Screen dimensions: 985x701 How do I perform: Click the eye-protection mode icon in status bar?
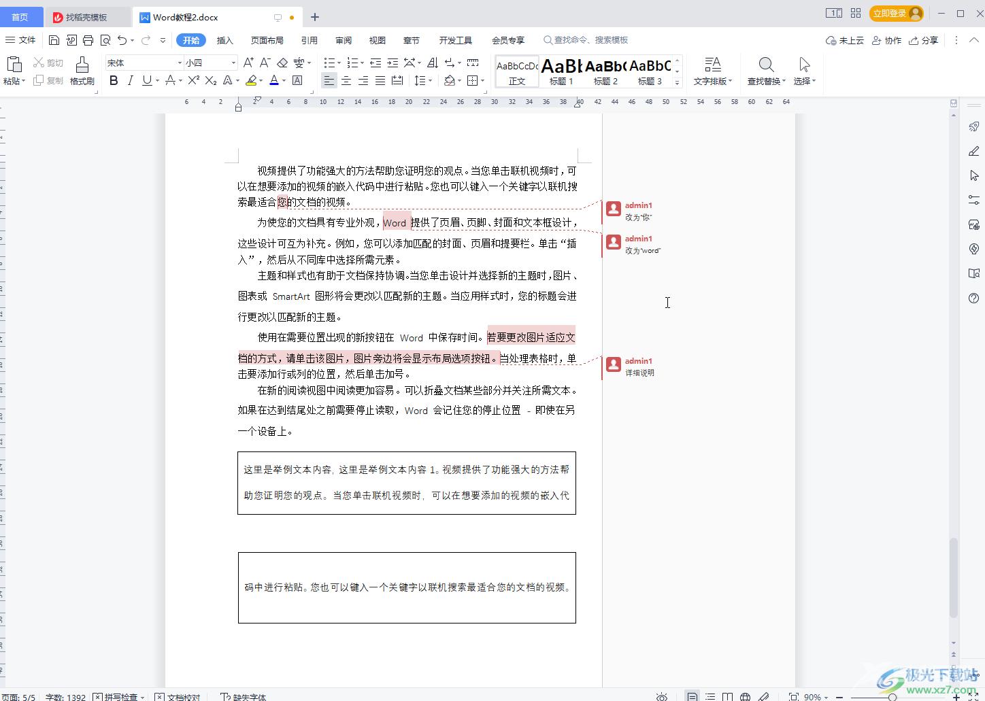pyautogui.click(x=661, y=697)
